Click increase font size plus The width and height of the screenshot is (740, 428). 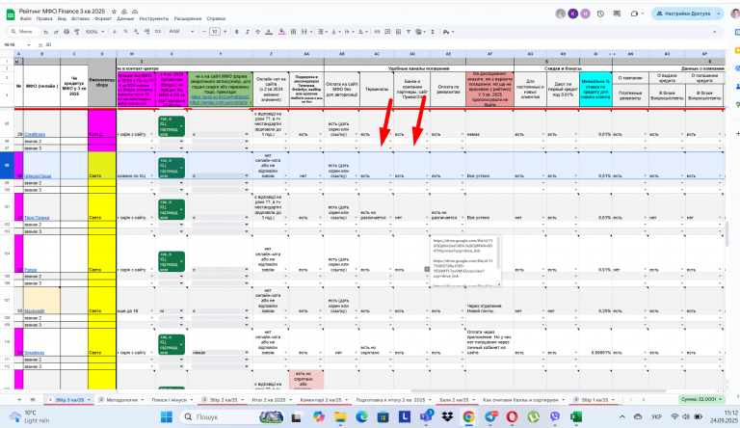[225, 32]
